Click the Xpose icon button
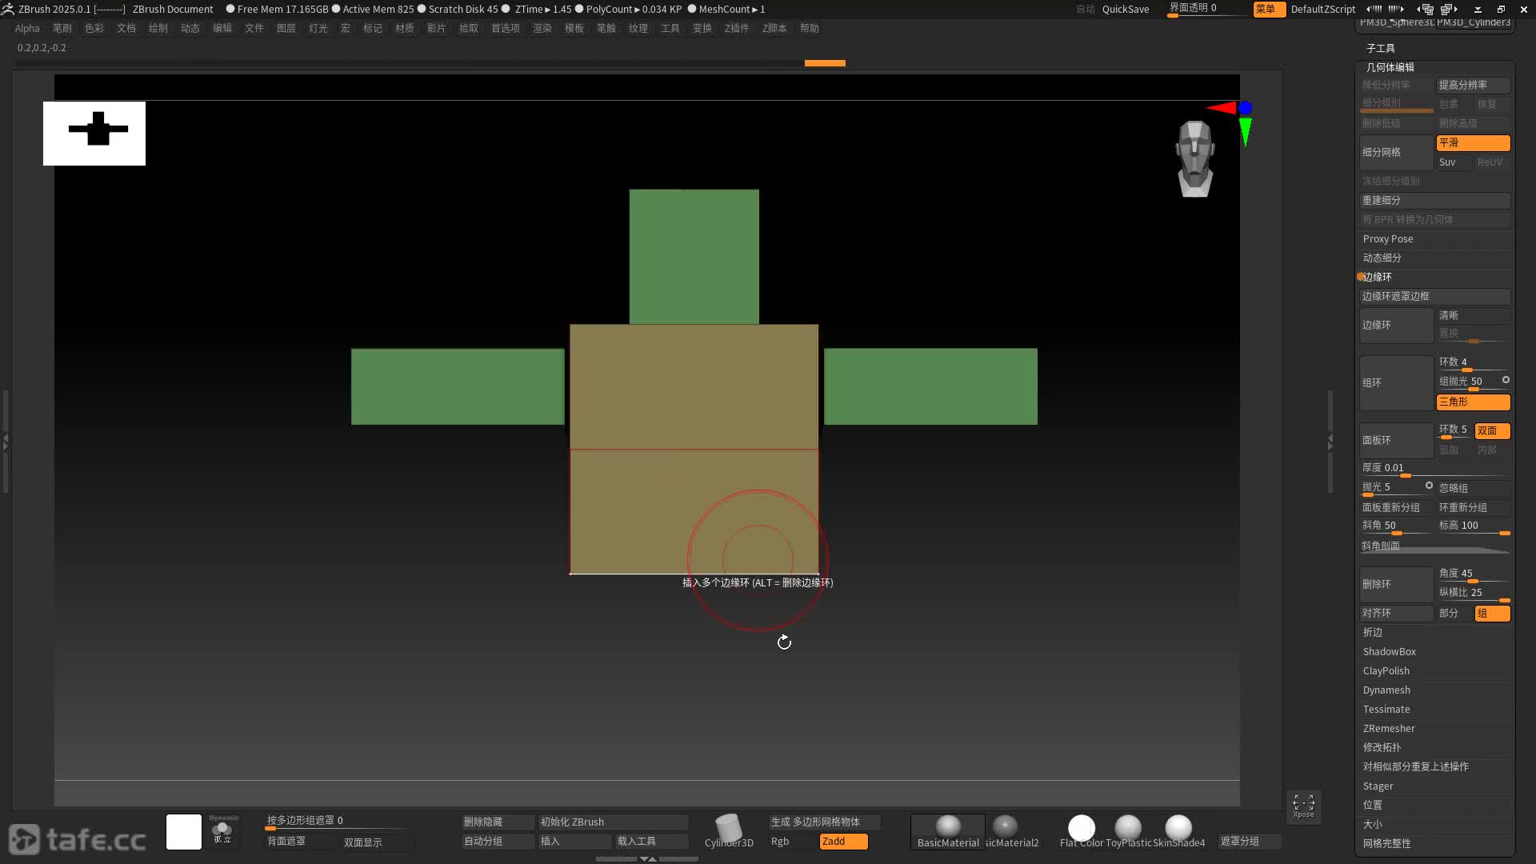Image resolution: width=1536 pixels, height=864 pixels. pyautogui.click(x=1303, y=806)
